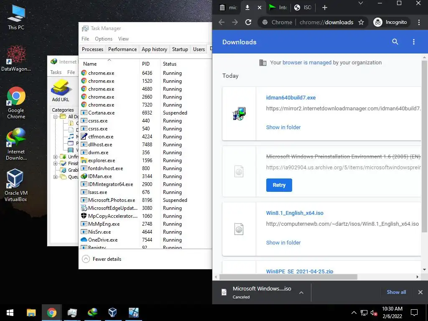Image resolution: width=428 pixels, height=321 pixels.
Task: Click vertical scrollbar in downloads page
Action: pyautogui.click(x=424, y=146)
